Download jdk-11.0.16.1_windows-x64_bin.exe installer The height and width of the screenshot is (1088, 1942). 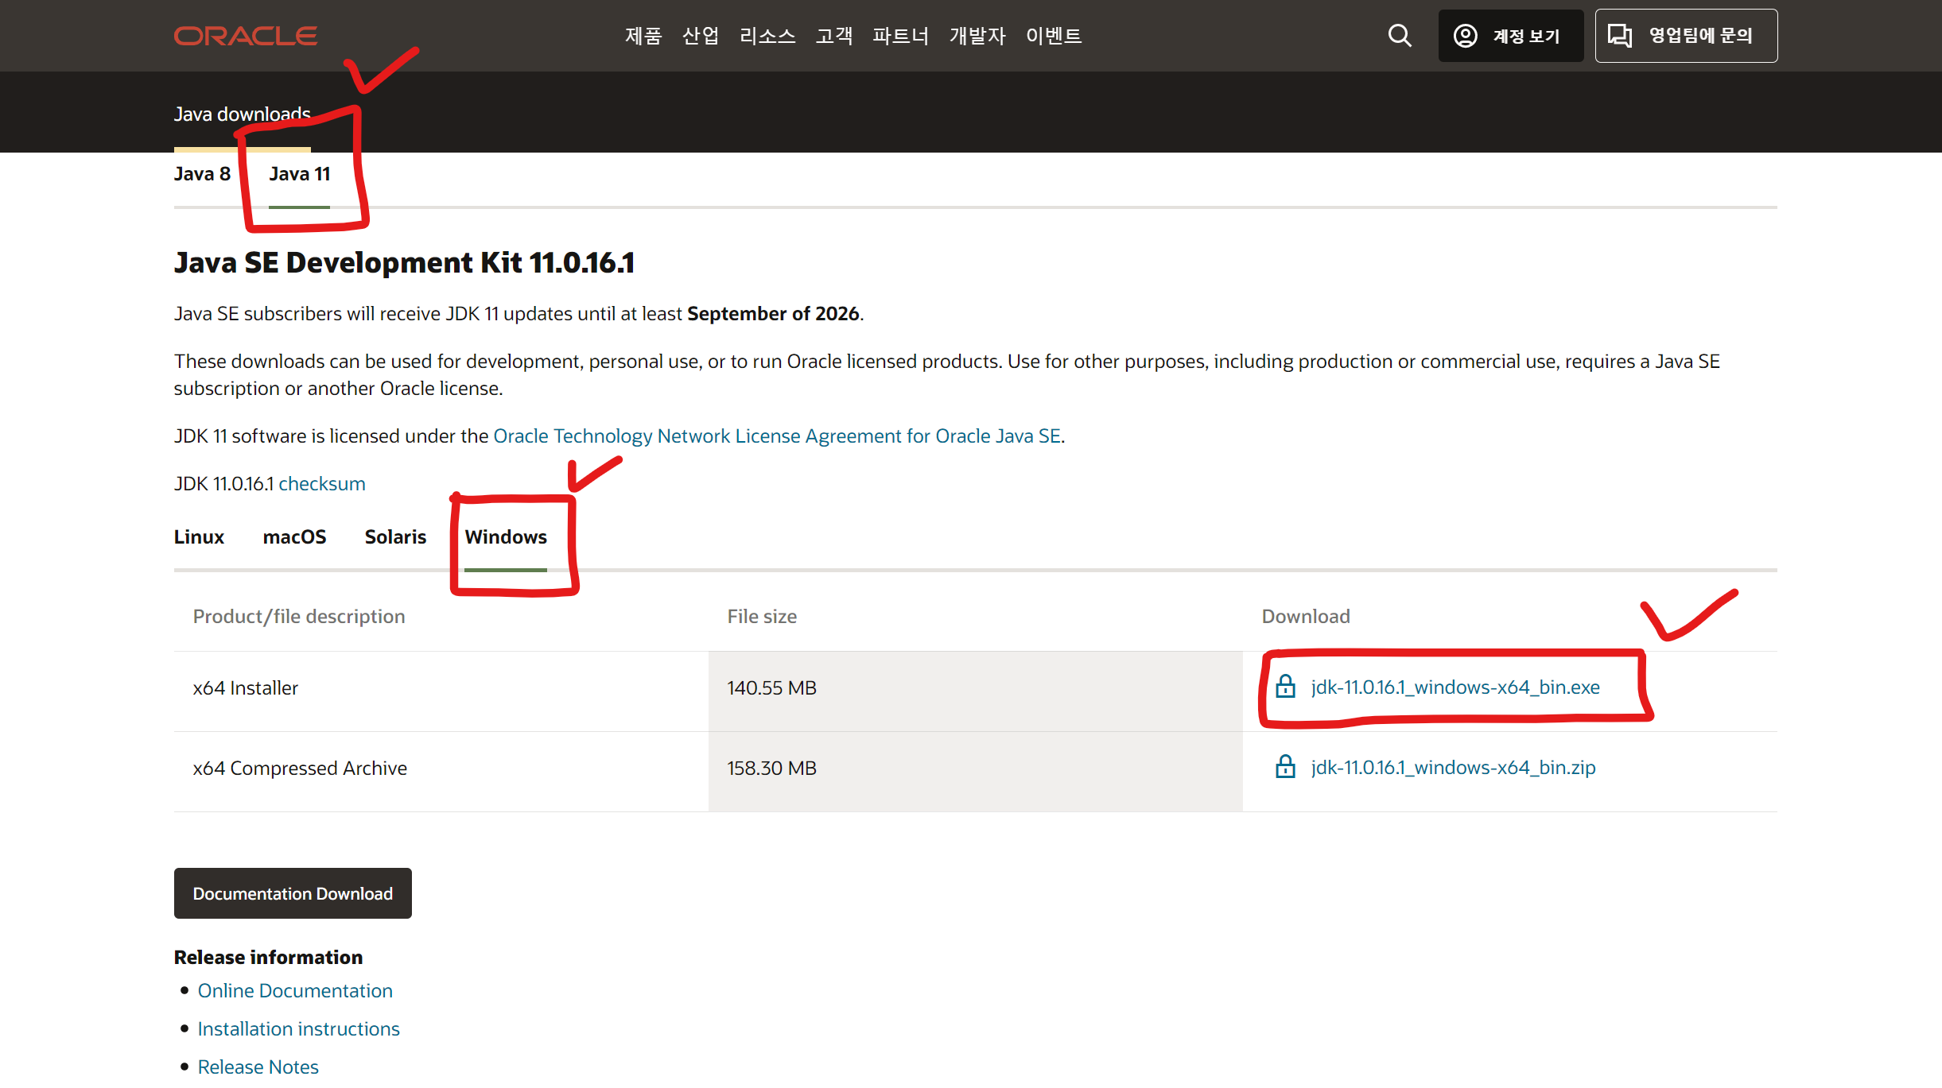pos(1455,687)
